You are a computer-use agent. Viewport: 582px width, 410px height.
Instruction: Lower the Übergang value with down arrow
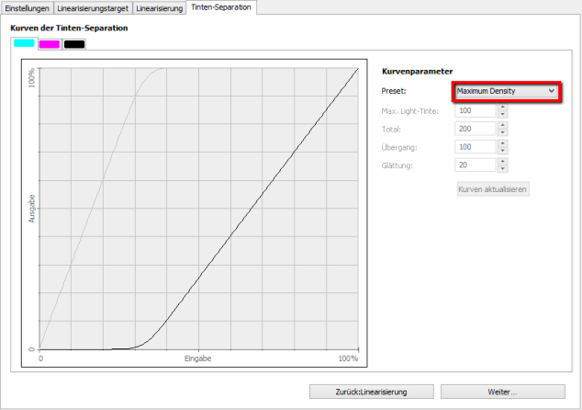(502, 151)
